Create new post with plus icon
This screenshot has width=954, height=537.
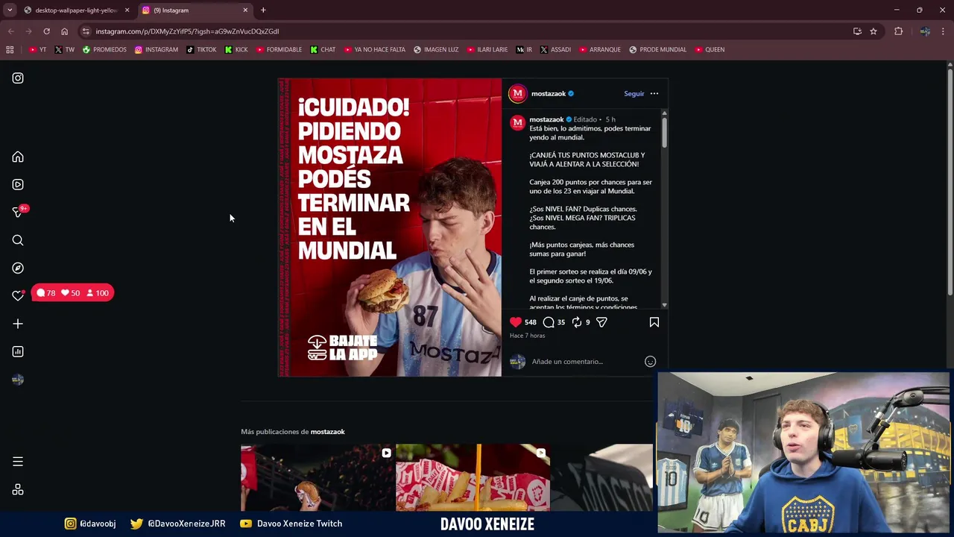[18, 324]
